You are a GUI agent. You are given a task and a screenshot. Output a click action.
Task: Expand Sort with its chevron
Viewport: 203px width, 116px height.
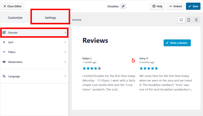click(65, 42)
